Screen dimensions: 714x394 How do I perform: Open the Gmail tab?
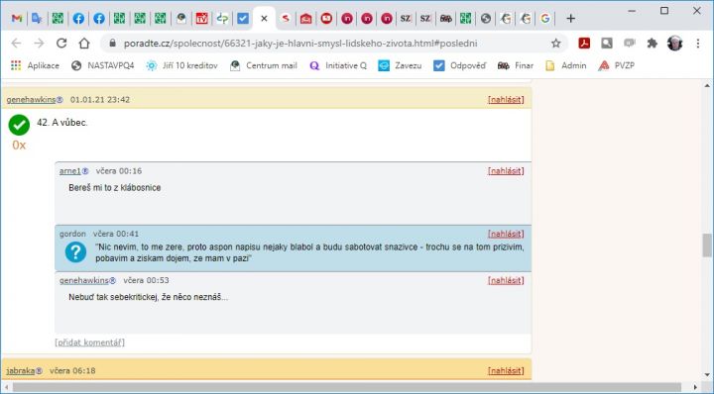[x=17, y=19]
